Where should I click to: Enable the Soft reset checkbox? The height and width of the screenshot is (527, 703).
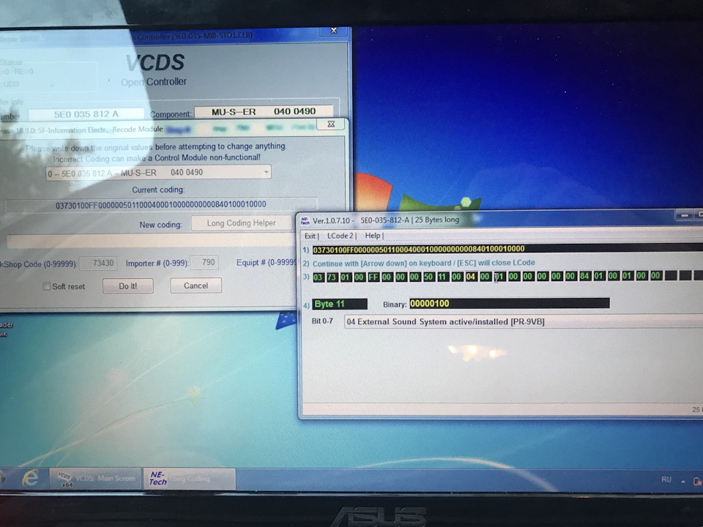(46, 286)
